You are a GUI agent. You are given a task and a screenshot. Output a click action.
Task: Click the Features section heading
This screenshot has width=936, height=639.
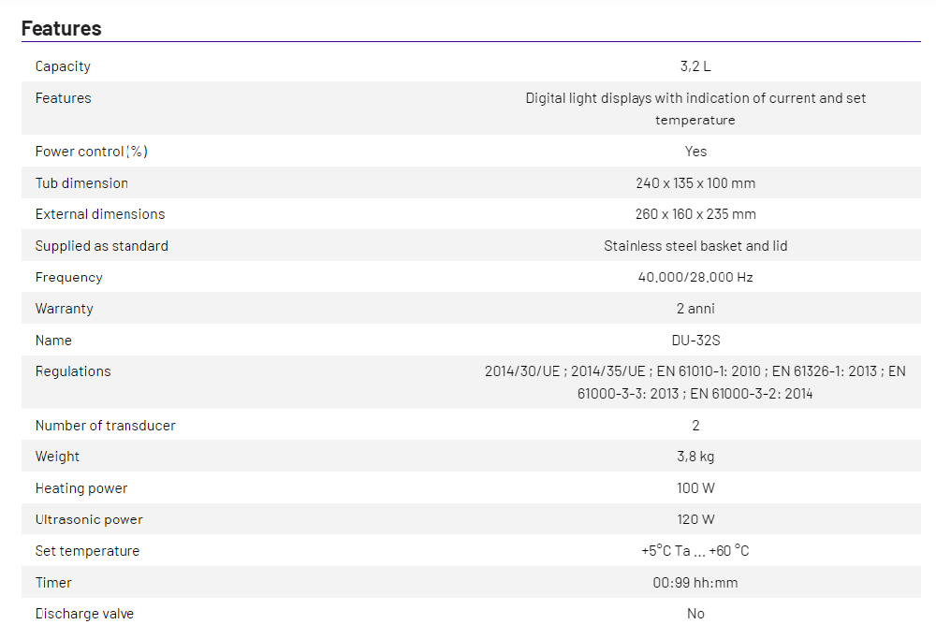pyautogui.click(x=62, y=28)
